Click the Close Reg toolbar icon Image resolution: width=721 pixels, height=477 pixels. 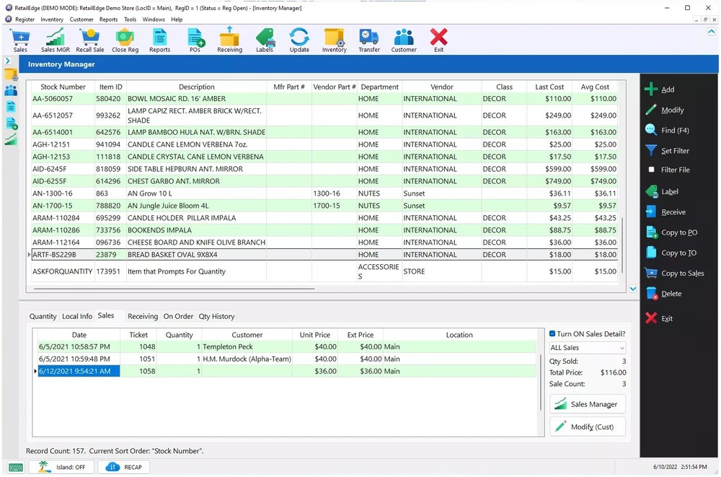125,40
